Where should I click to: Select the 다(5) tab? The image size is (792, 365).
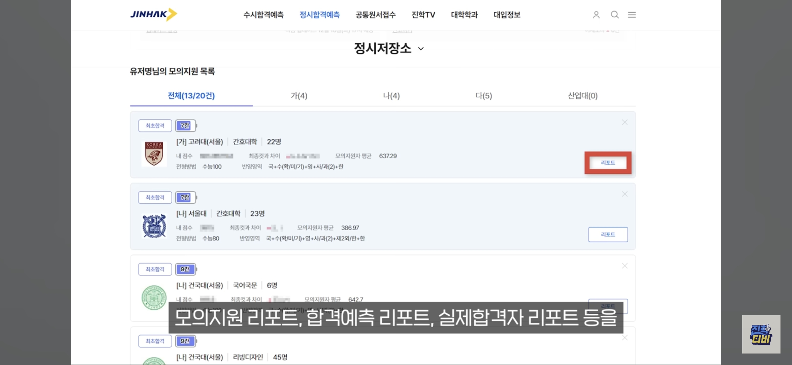click(x=484, y=96)
